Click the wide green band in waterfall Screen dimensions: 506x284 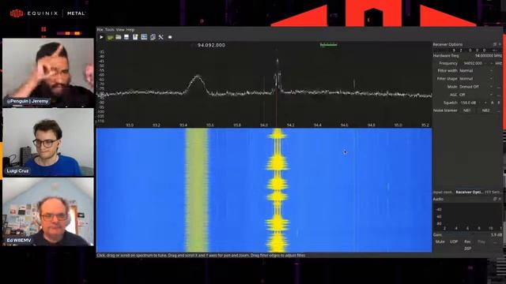(x=197, y=190)
